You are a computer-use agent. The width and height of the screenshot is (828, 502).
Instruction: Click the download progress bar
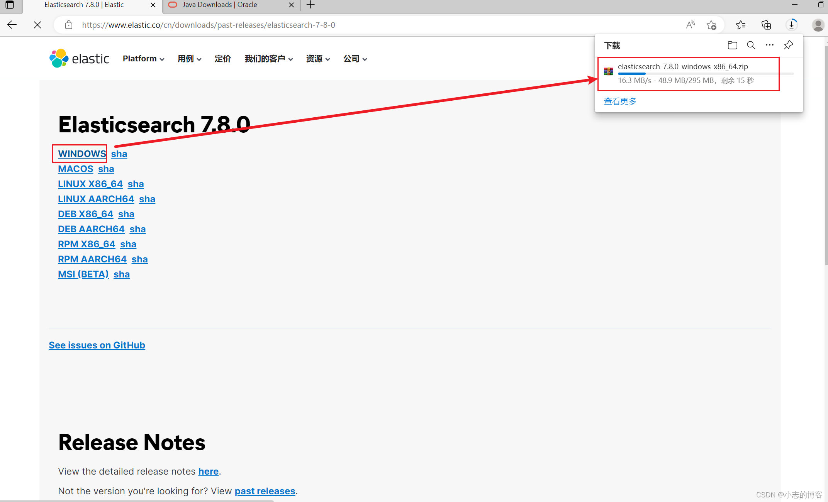click(706, 73)
